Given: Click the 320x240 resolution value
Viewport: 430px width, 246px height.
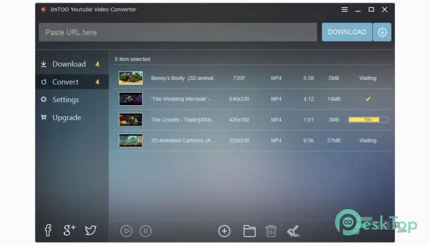Looking at the screenshot, I should [x=239, y=141].
